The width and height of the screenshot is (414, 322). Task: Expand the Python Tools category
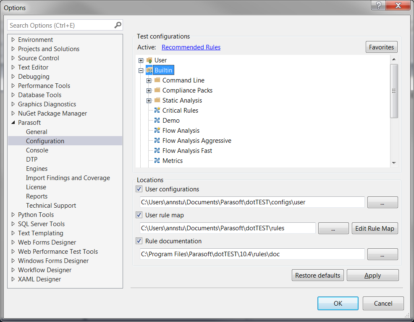tap(13, 214)
